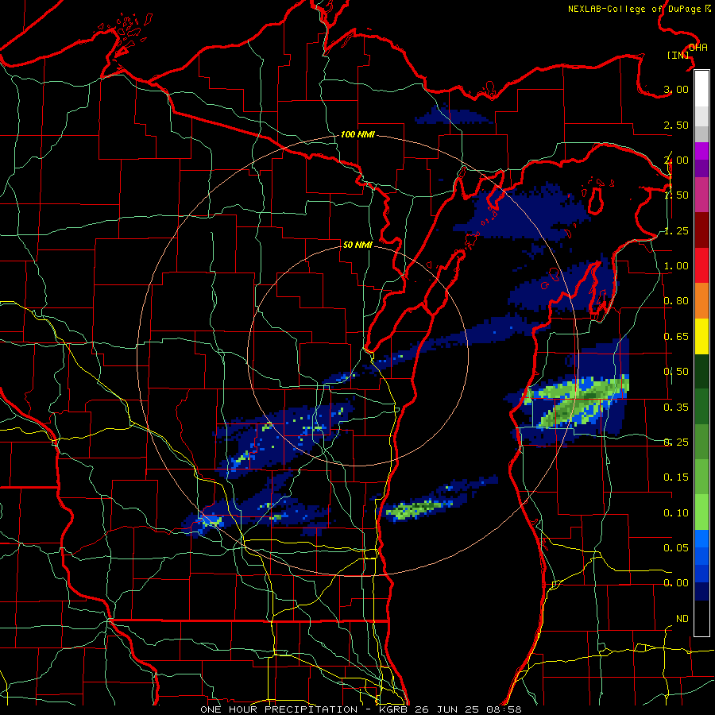This screenshot has height=715, width=715.
Task: Click the 0.15 legend value
Action: pos(676,477)
